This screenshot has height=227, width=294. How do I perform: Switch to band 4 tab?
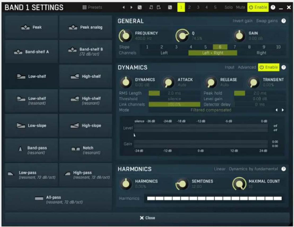click(207, 7)
